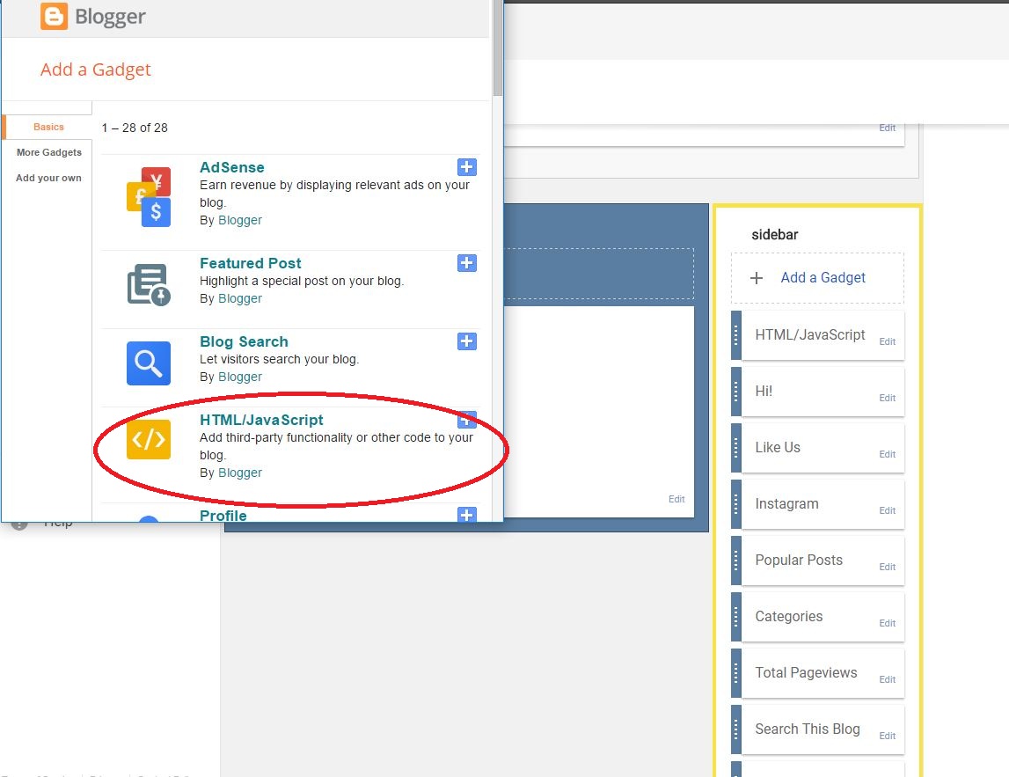This screenshot has height=777, width=1009.
Task: Edit the Search This Blog gadget
Action: pyautogui.click(x=888, y=736)
